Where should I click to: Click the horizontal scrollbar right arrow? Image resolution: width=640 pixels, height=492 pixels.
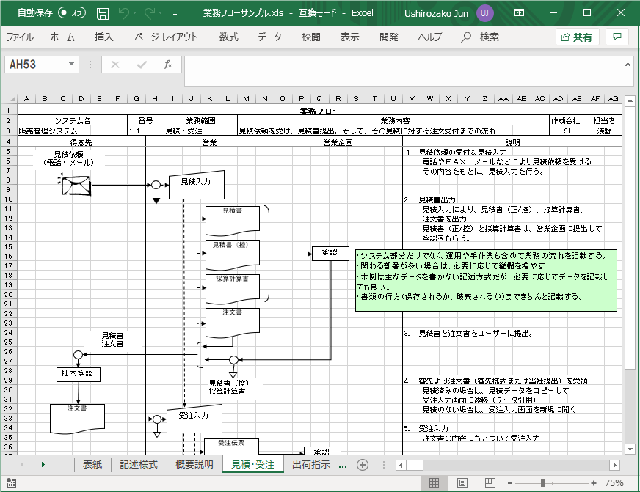615,465
